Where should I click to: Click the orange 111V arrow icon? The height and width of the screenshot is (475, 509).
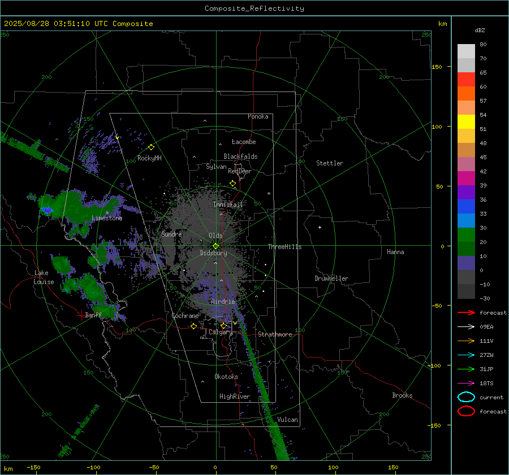click(466, 341)
